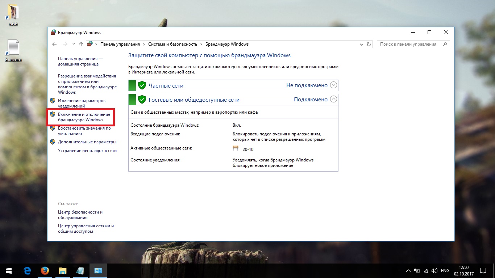Click the refresh button next to the address bar

(369, 44)
